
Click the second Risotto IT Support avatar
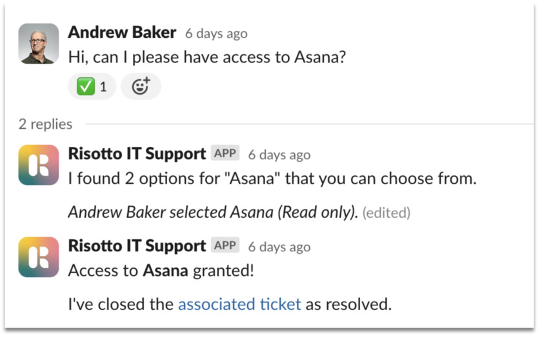(38, 257)
